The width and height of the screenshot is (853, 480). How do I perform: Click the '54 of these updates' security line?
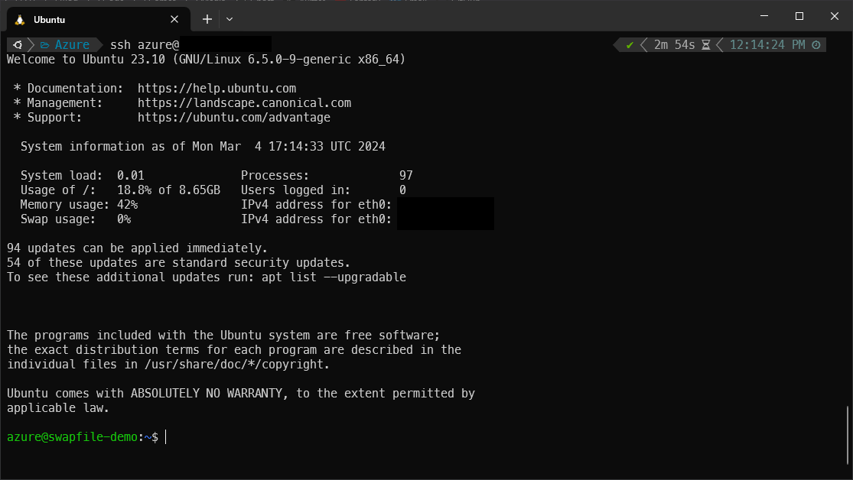pos(178,263)
